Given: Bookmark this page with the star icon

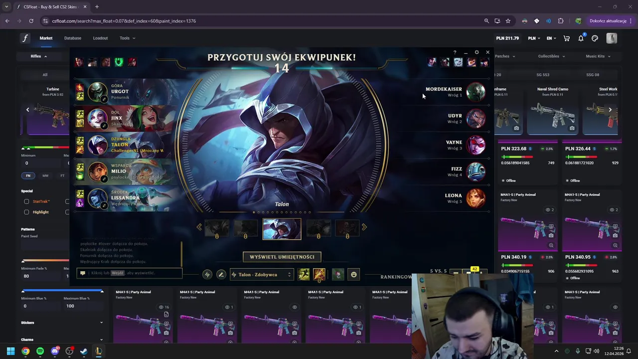Looking at the screenshot, I should [508, 21].
